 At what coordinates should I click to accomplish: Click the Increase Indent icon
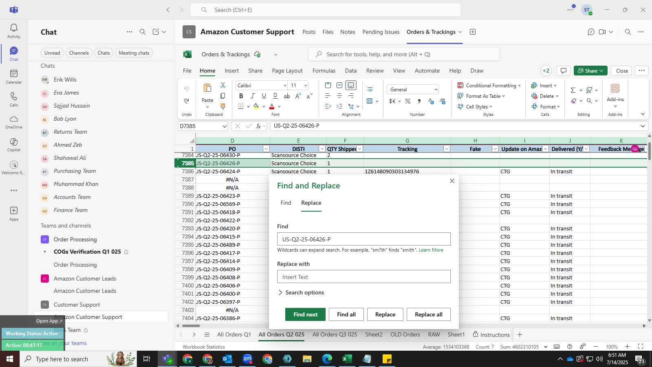[339, 106]
